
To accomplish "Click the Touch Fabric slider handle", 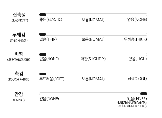I will tap(43, 74).
